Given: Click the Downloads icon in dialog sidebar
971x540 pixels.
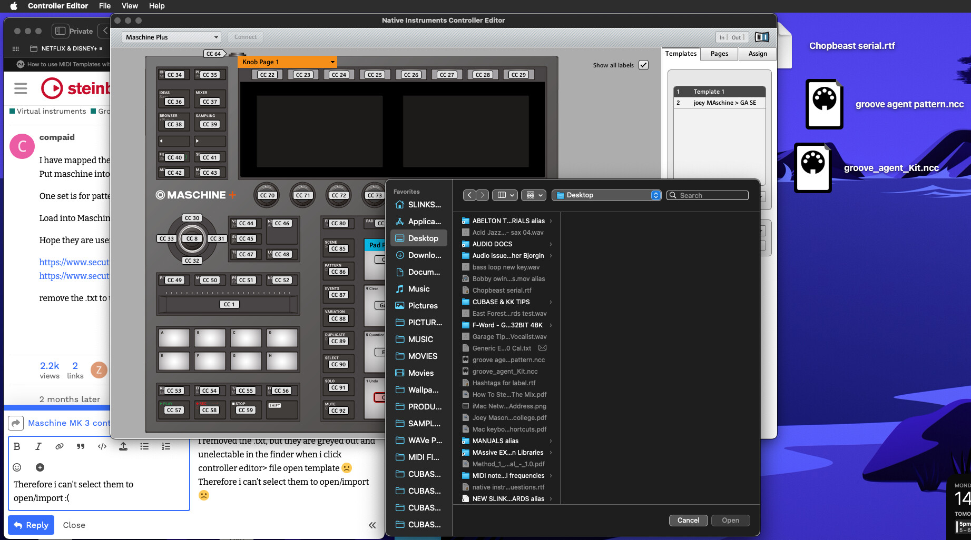Looking at the screenshot, I should coord(400,255).
